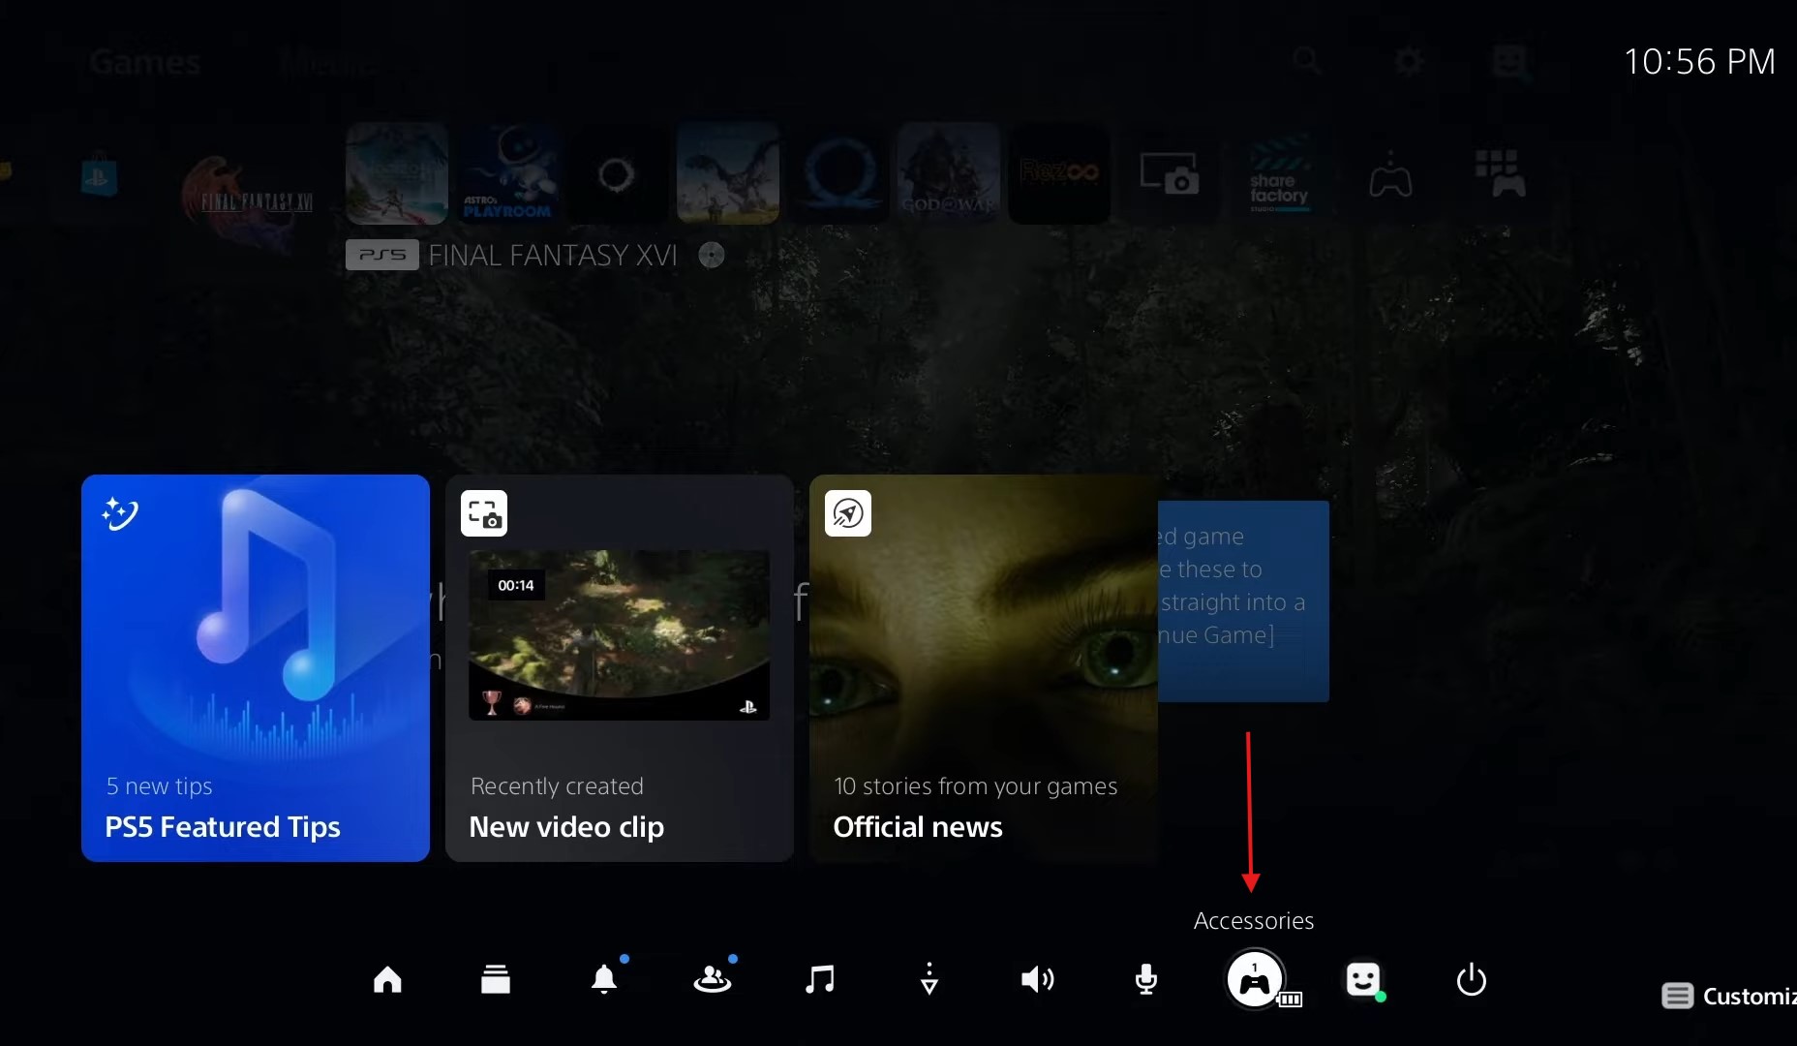Open the Game Library grid tile

[1499, 173]
